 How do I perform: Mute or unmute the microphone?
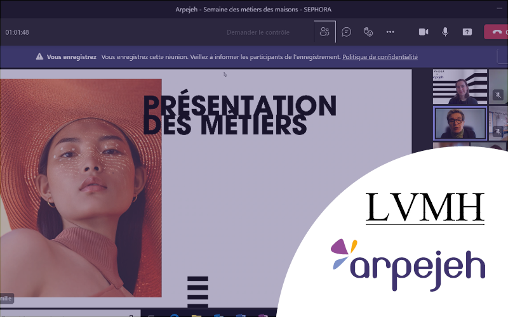(x=446, y=32)
